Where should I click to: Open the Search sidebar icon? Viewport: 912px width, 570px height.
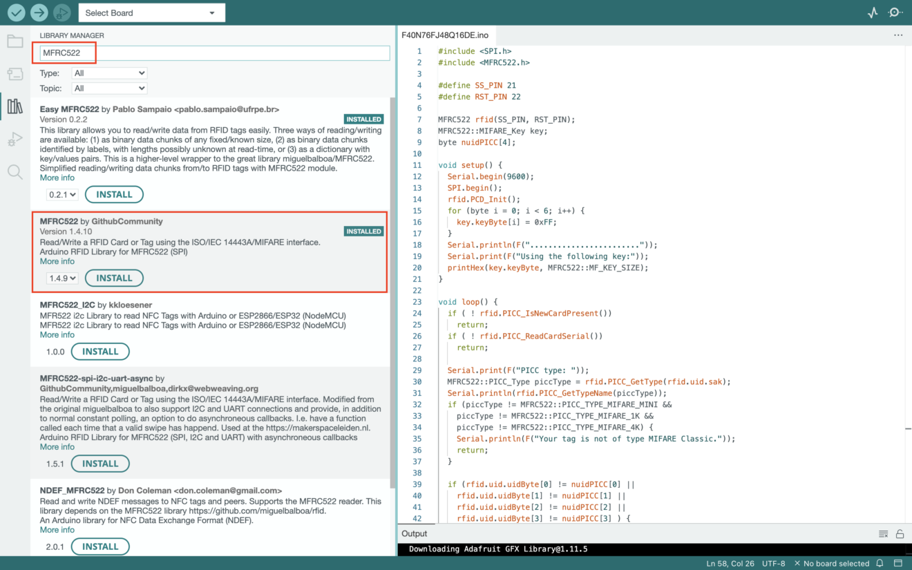pyautogui.click(x=15, y=172)
